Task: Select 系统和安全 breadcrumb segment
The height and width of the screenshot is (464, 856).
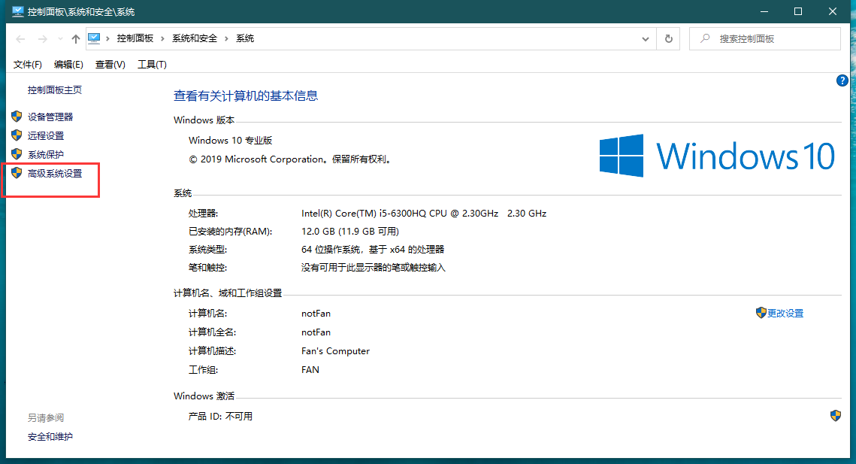Action: pos(195,38)
